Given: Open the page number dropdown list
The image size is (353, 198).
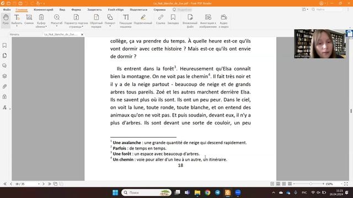Looking at the screenshot, I should (39, 184).
